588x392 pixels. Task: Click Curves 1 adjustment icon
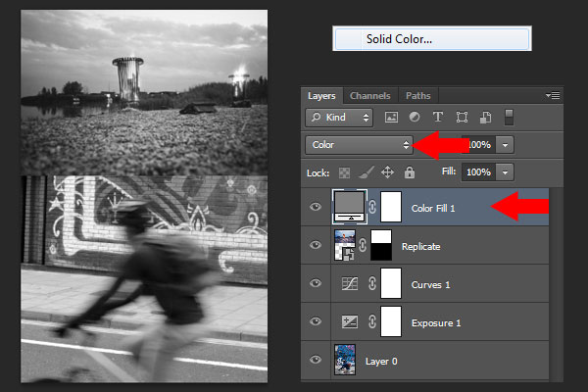350,284
